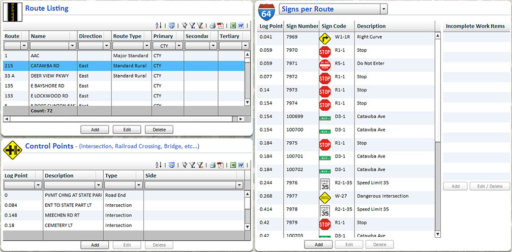Image resolution: width=512 pixels, height=252 pixels.
Task: Clear filter in Control Points toolbar
Action: pyautogui.click(x=201, y=165)
